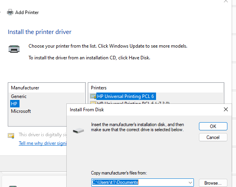The height and width of the screenshot is (187, 236).
Task: Select HP Universal Printing PCL 6 printer
Action: [x=126, y=96]
